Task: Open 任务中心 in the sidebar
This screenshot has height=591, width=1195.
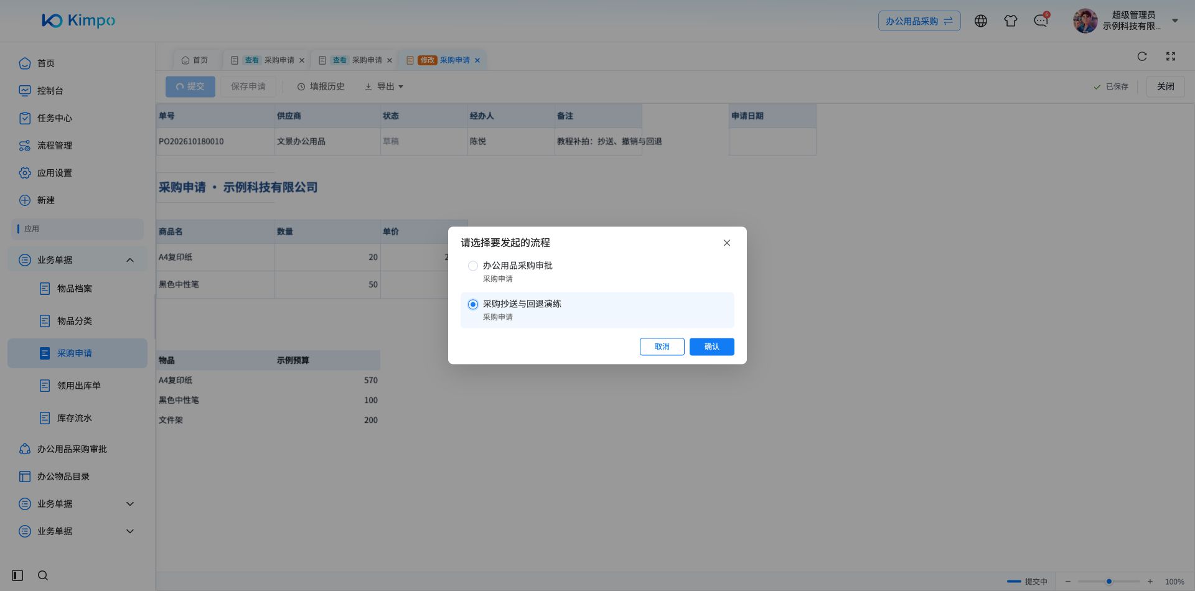Action: [x=77, y=118]
